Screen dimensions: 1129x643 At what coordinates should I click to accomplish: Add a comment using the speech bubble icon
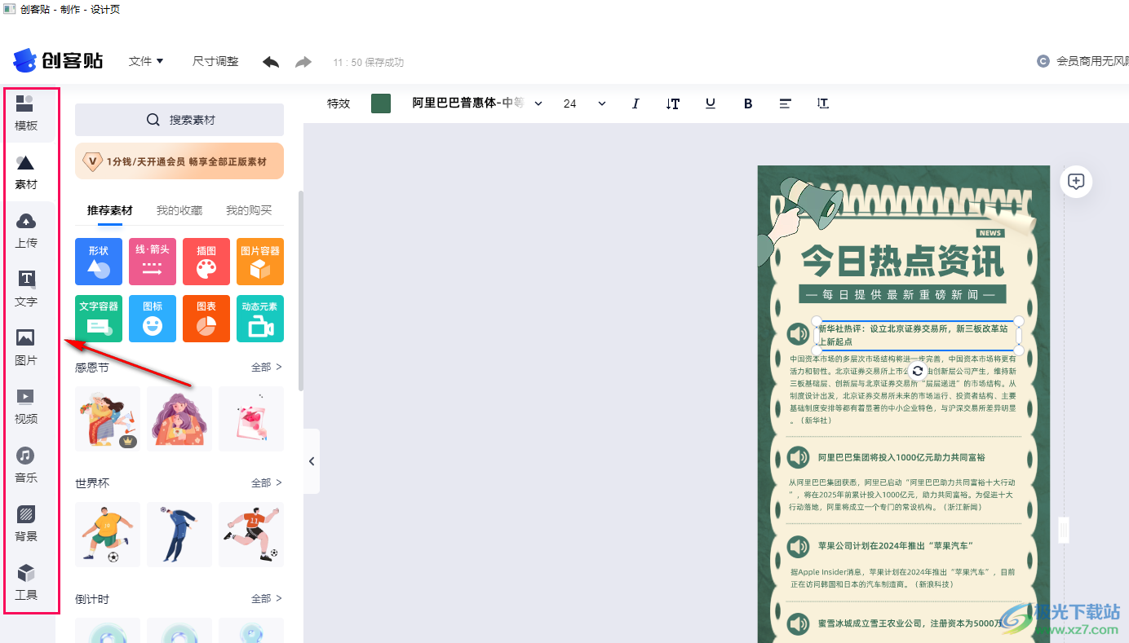(1076, 181)
